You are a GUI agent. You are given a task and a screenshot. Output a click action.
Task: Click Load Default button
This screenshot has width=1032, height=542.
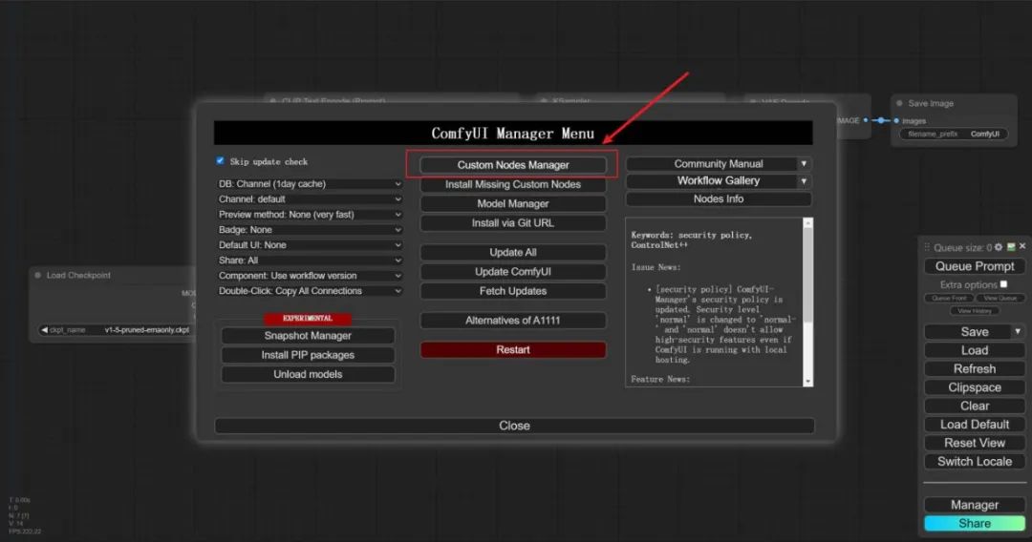(x=975, y=425)
